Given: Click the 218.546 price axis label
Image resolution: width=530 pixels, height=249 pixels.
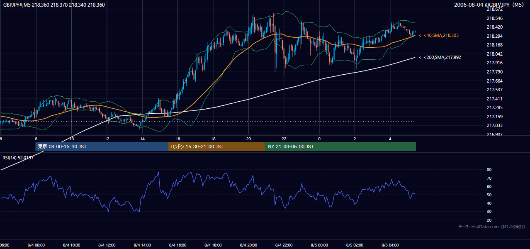Looking at the screenshot, I should pyautogui.click(x=494, y=18).
